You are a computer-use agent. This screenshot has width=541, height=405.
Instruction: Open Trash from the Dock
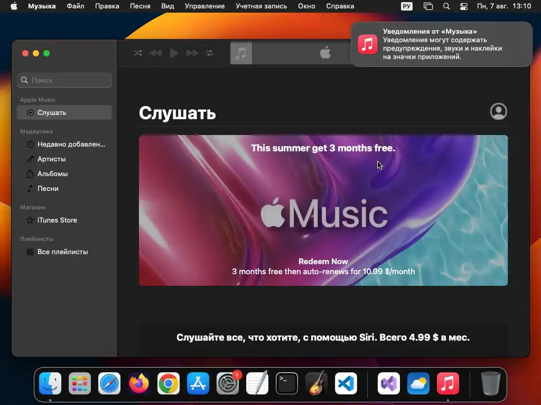pyautogui.click(x=491, y=383)
